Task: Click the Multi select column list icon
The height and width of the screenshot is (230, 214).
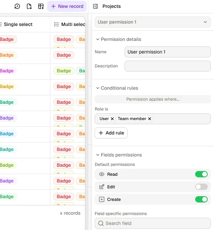Action: click(x=57, y=24)
